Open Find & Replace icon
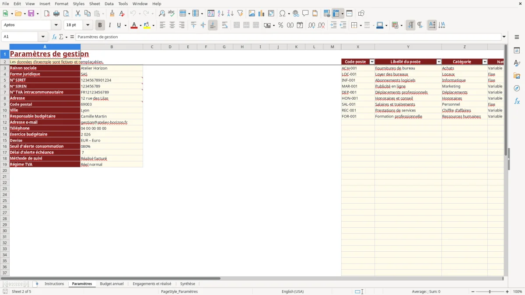This screenshot has width=525, height=295. coord(162,14)
